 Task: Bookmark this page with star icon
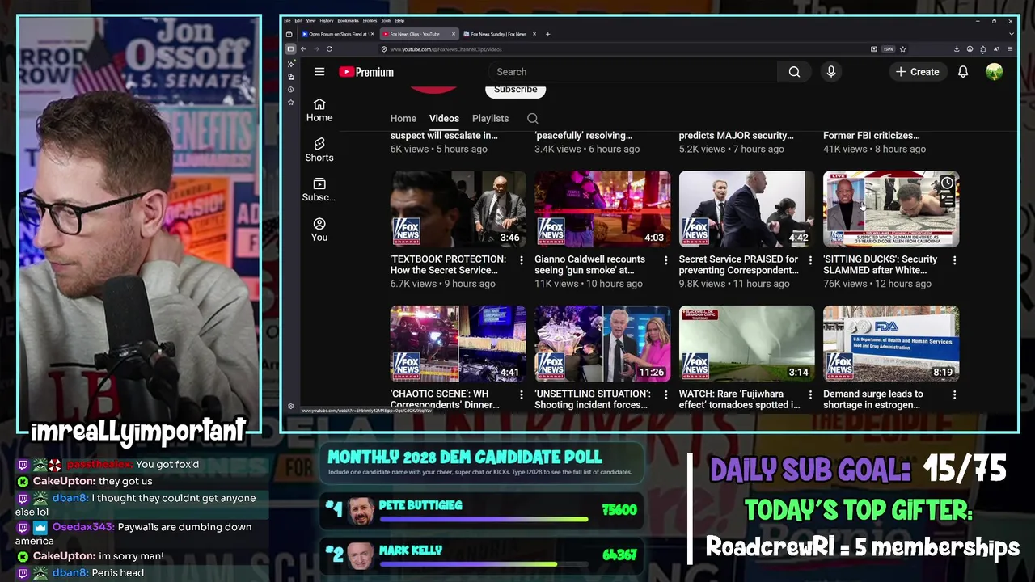click(902, 49)
